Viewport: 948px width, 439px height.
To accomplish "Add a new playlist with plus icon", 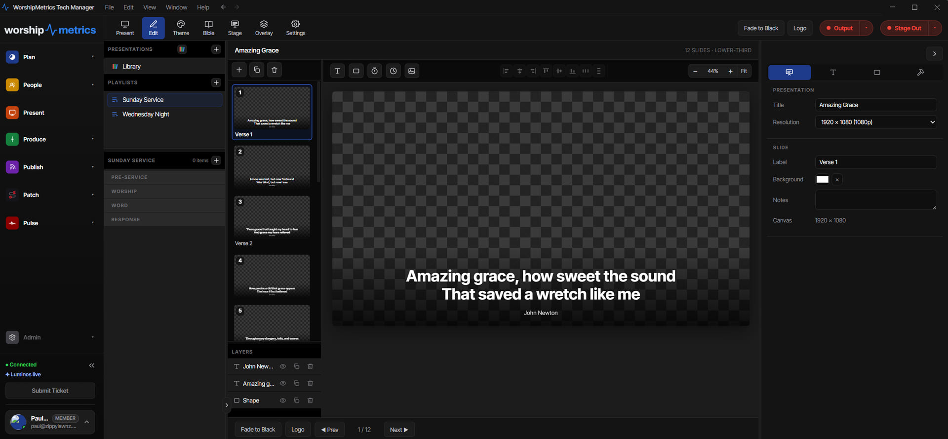I will (x=216, y=82).
